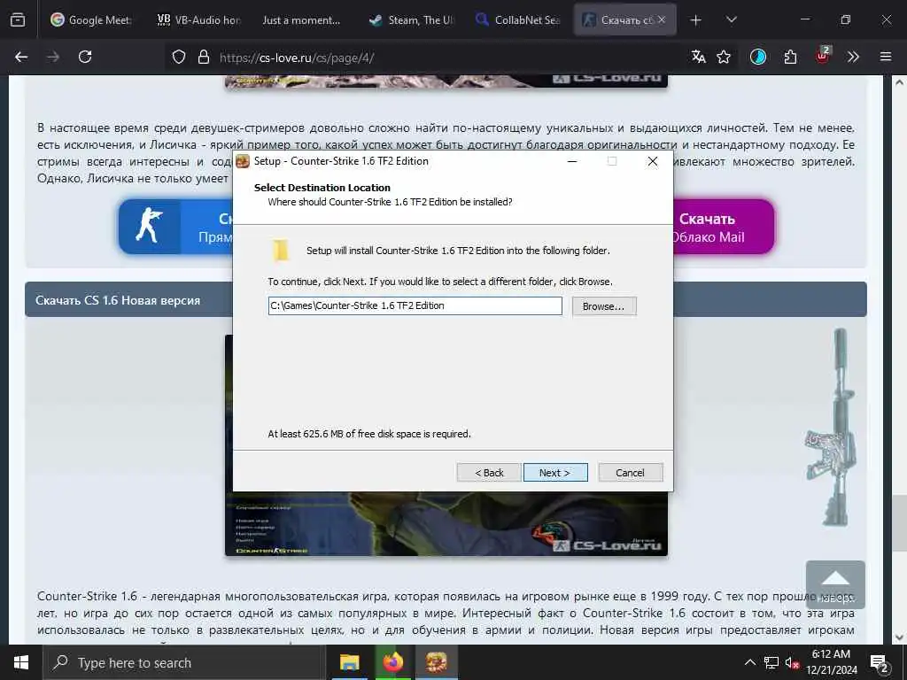Click setup installer title bar icon

(x=243, y=161)
